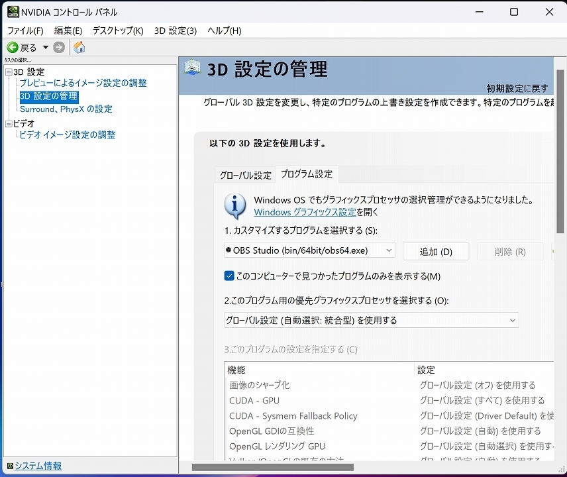Image resolution: width=567 pixels, height=477 pixels.
Task: Click the green Back arrow icon
Action: [x=13, y=48]
